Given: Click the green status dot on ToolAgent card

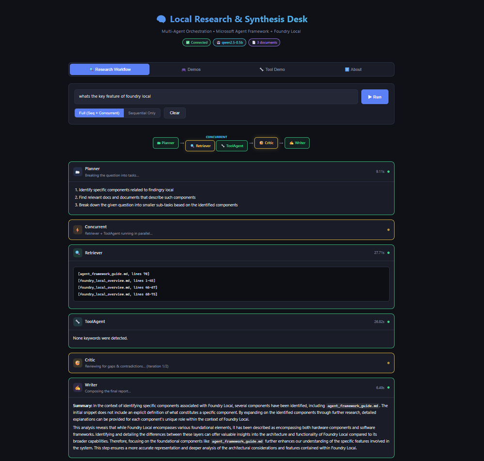Looking at the screenshot, I should click(x=388, y=322).
